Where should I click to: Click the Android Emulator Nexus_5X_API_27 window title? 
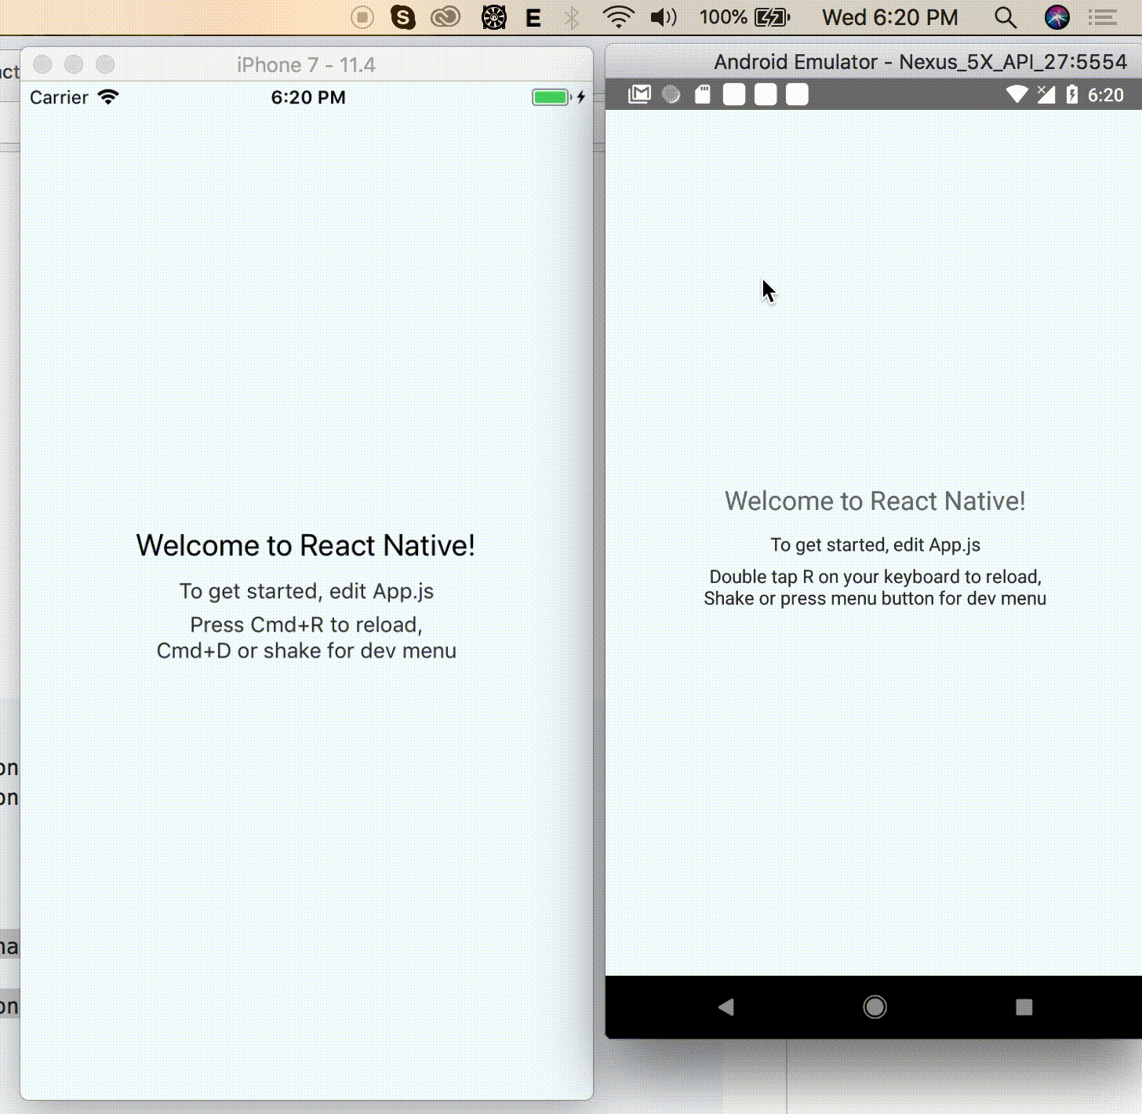pyautogui.click(x=920, y=62)
